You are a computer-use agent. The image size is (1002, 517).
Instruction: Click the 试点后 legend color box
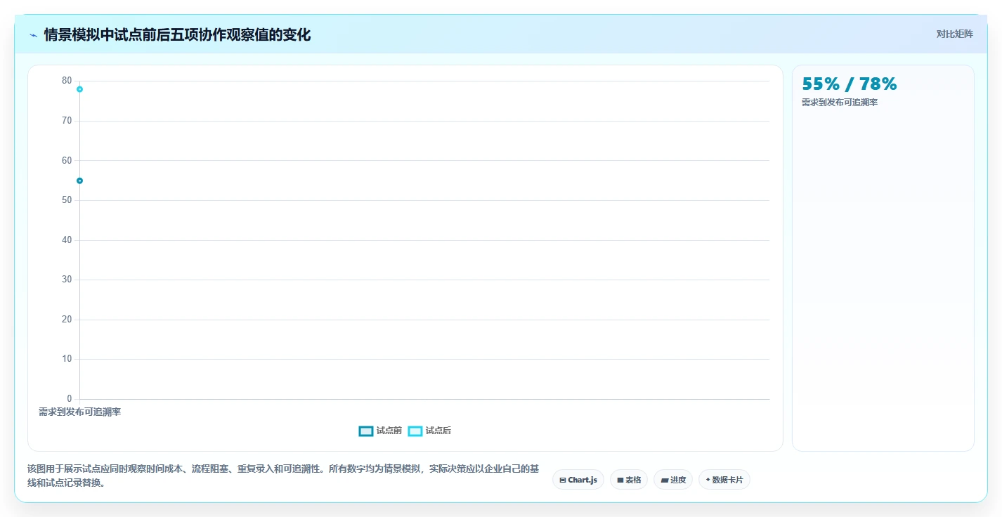(x=415, y=431)
